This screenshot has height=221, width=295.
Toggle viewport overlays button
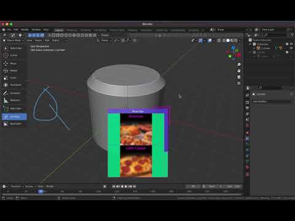pyautogui.click(x=209, y=41)
